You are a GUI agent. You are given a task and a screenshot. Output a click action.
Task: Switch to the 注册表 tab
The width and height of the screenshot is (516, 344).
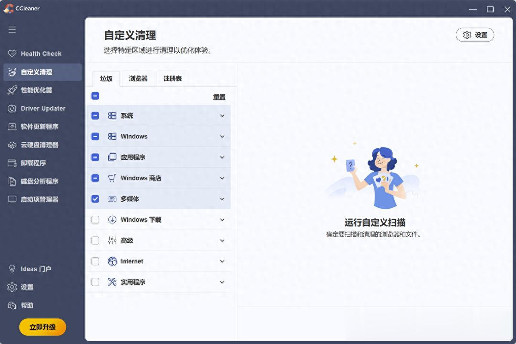pos(172,78)
